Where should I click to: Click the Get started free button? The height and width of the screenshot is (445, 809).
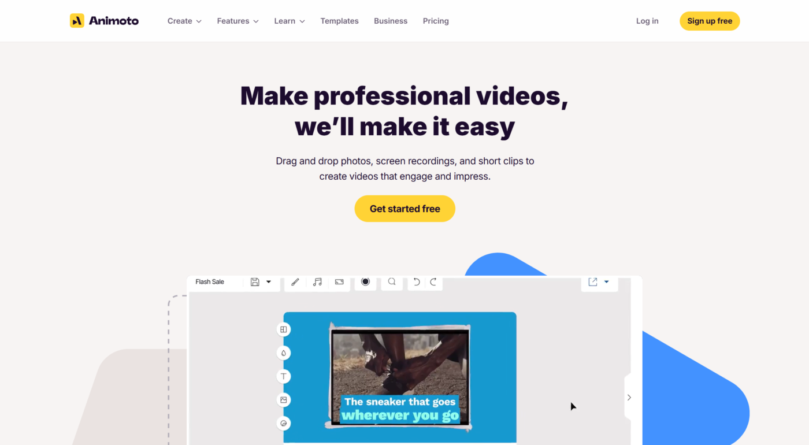pyautogui.click(x=405, y=209)
